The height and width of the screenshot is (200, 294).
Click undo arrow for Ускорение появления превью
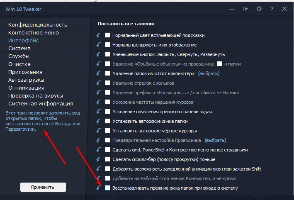tap(99, 112)
